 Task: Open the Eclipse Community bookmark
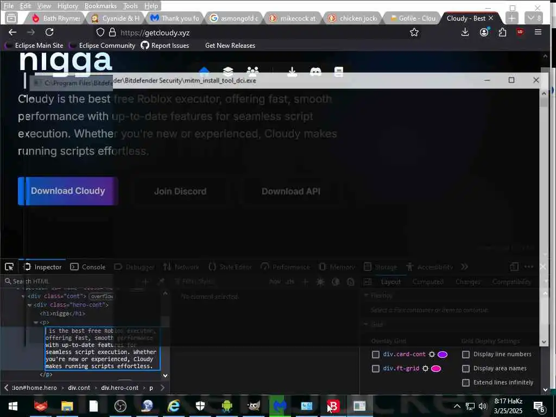click(102, 46)
